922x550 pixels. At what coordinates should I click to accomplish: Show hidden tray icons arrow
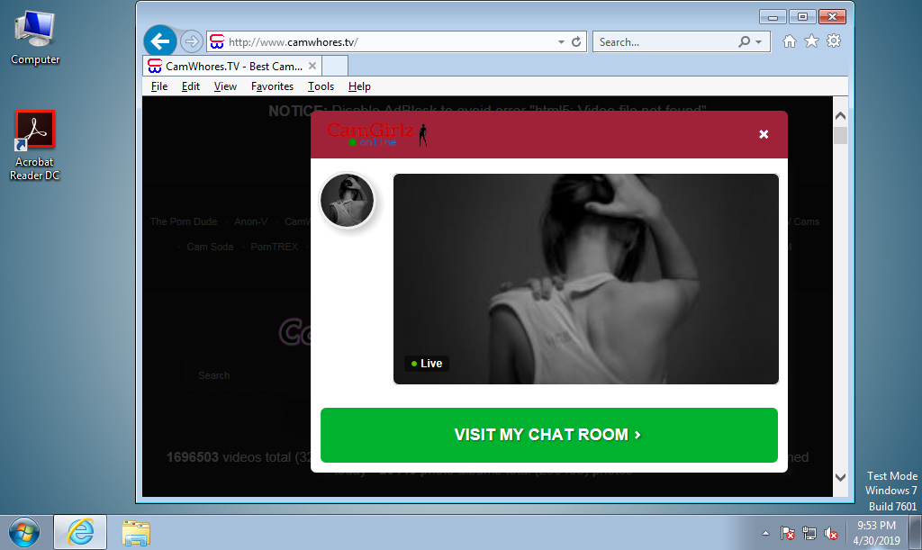pos(765,533)
